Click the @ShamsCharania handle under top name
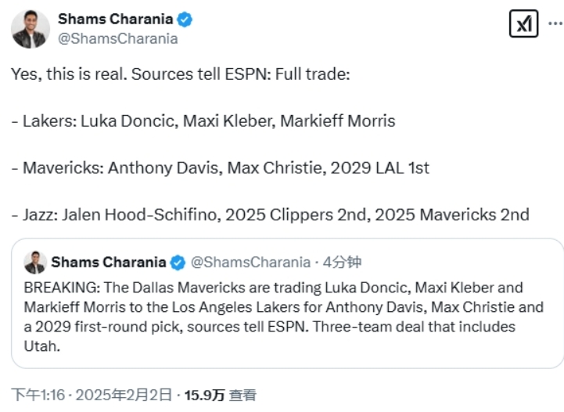Image resolution: width=564 pixels, height=412 pixels. tap(118, 38)
